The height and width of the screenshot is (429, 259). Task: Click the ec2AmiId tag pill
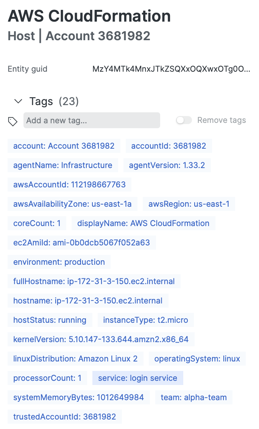(x=81, y=242)
